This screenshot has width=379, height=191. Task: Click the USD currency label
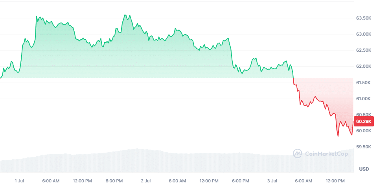(x=364, y=169)
